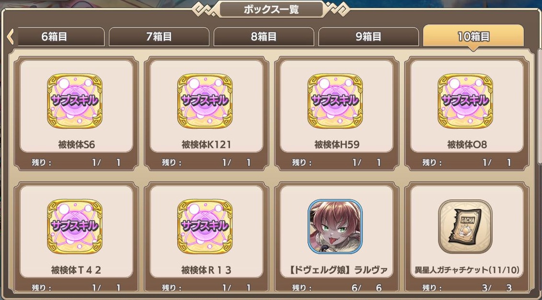
Task: Select the 被検体R13 sub-skill icon
Action: click(x=205, y=226)
